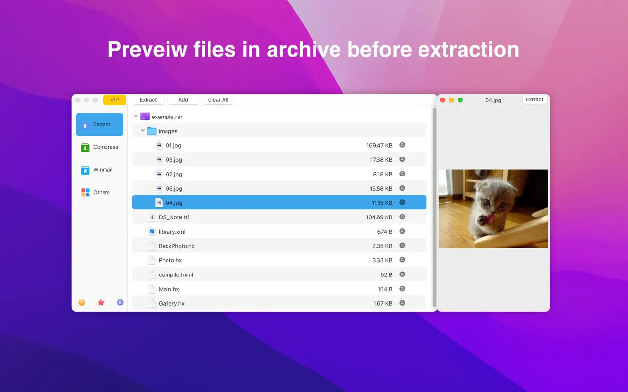Click the Clear All button

tap(218, 100)
